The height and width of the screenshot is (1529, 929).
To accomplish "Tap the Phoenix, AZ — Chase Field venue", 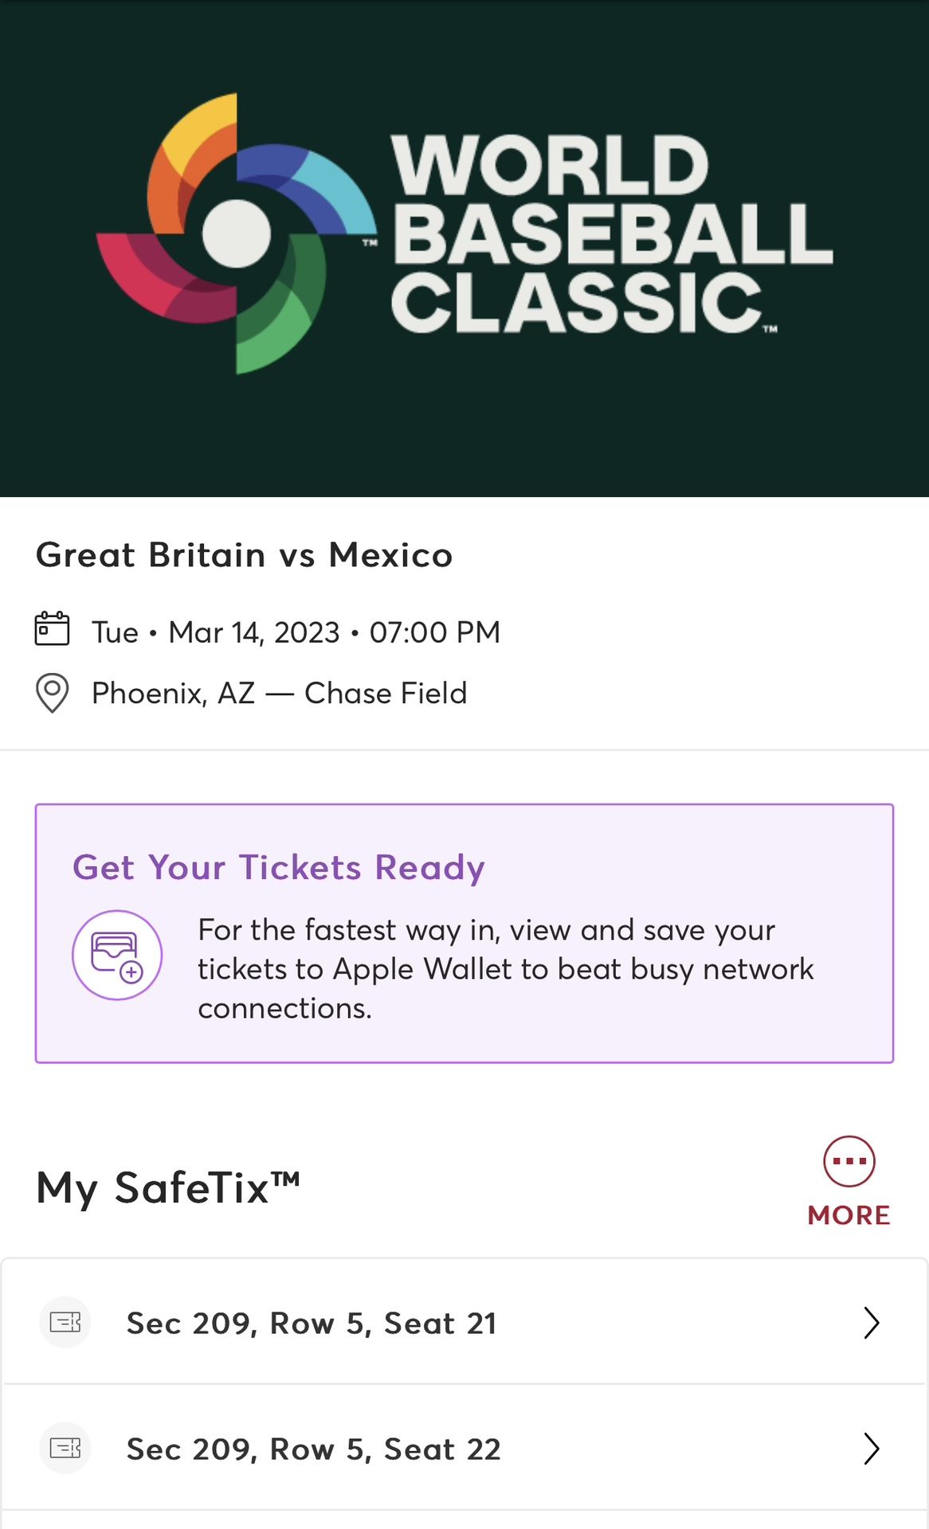I will [279, 694].
